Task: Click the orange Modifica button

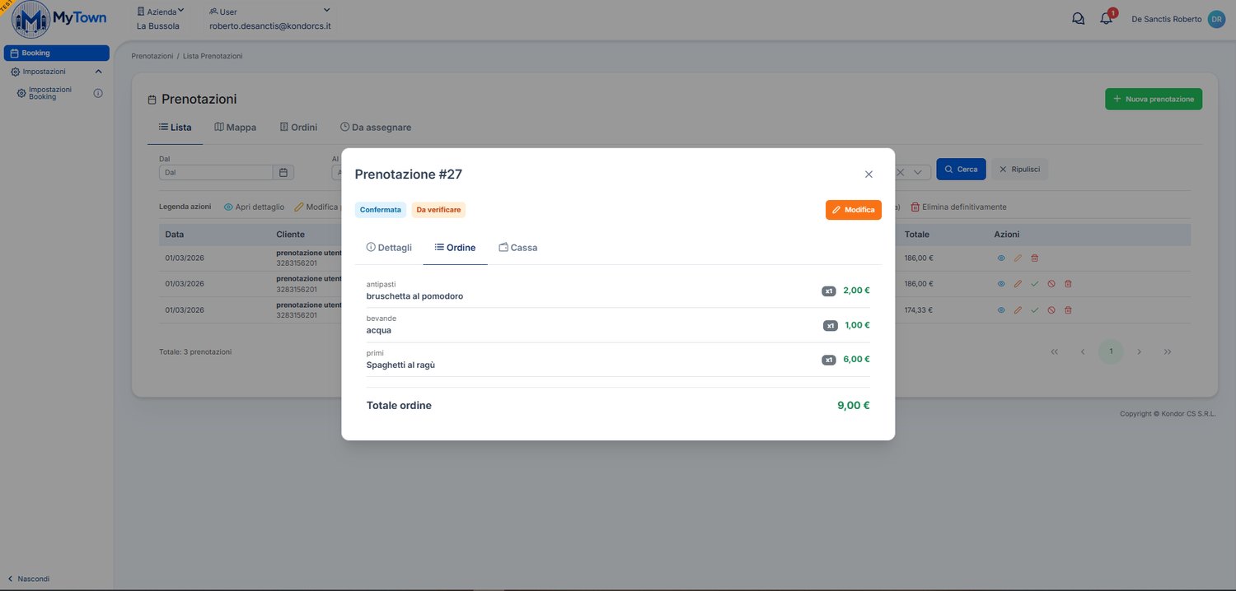Action: [854, 210]
